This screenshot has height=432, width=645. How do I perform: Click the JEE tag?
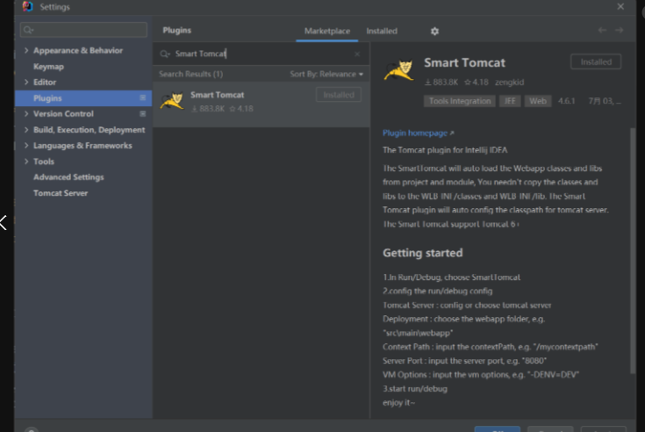coord(510,101)
